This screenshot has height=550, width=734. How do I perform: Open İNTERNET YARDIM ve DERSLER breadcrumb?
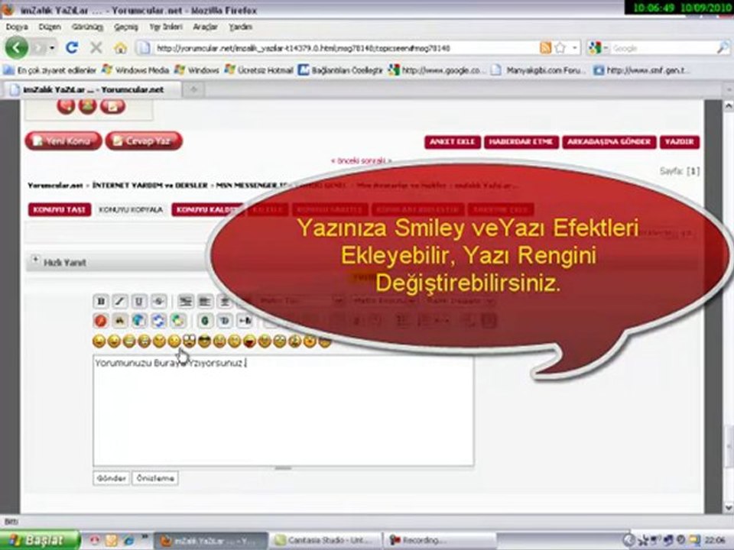(x=150, y=186)
